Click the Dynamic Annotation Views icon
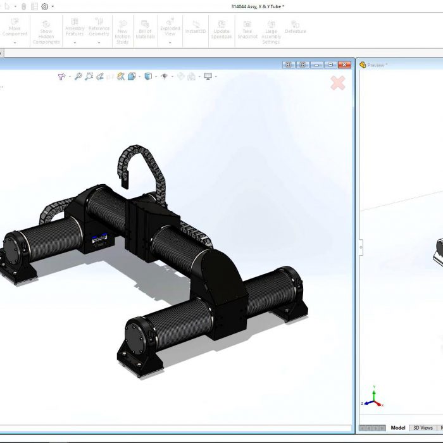This screenshot has width=443, height=443. click(121, 77)
